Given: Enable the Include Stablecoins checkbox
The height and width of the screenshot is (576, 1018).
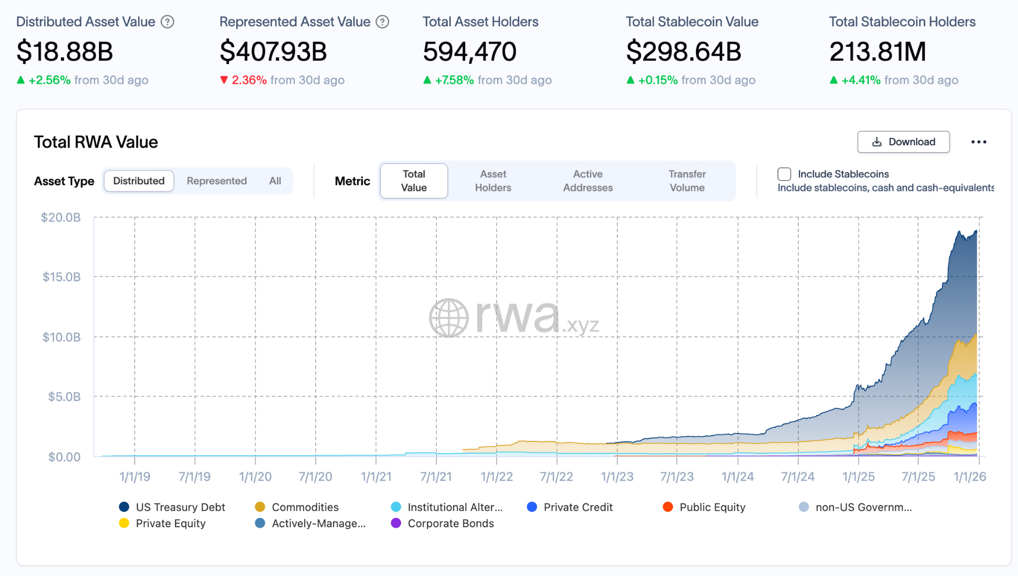Looking at the screenshot, I should click(x=784, y=174).
